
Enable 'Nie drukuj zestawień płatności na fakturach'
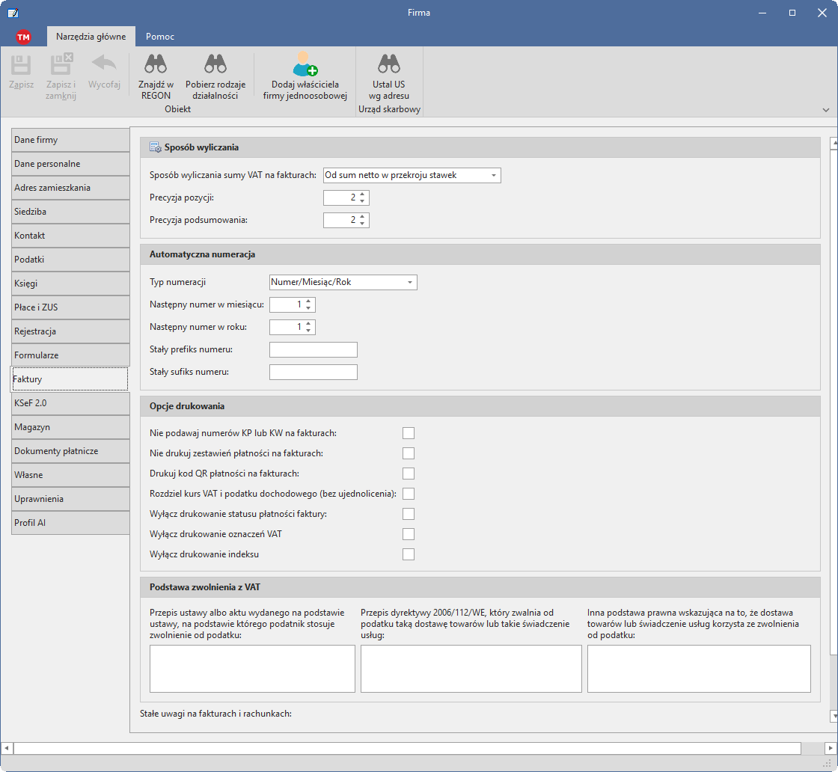coord(409,453)
